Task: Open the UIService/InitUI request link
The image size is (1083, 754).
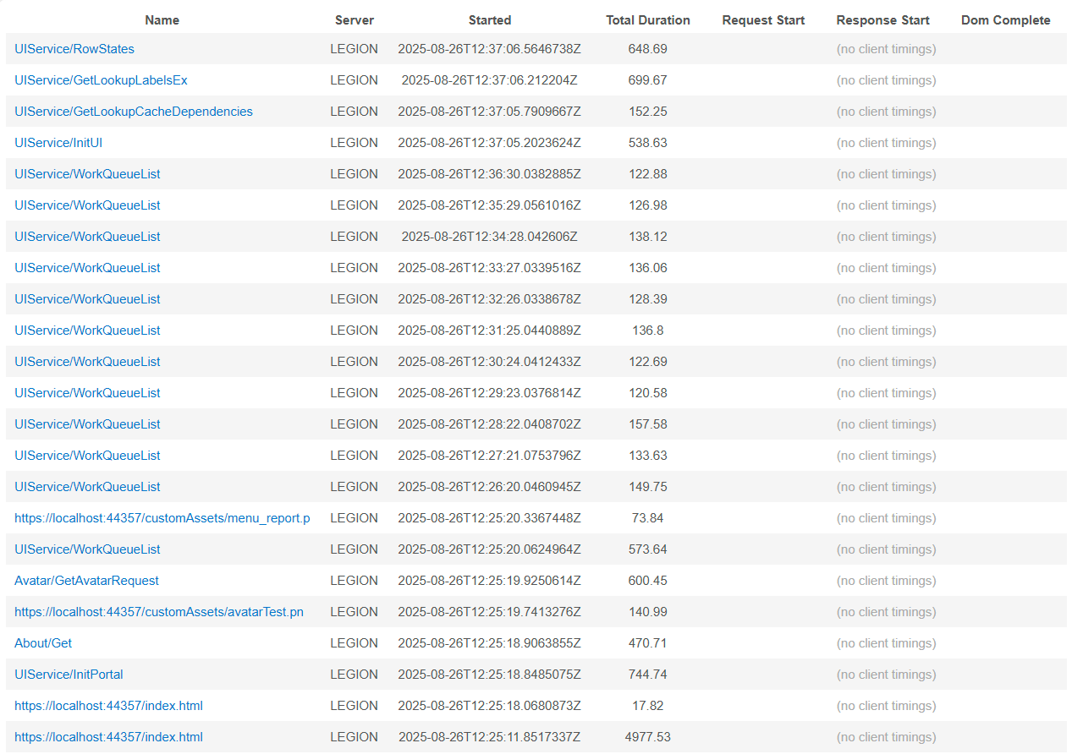Action: click(58, 143)
